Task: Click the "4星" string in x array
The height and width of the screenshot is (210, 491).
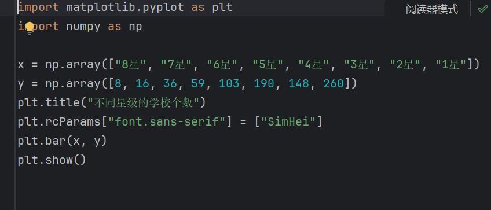Action: (x=314, y=65)
